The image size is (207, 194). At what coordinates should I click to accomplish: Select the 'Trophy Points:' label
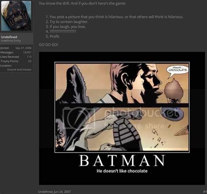[10, 61]
